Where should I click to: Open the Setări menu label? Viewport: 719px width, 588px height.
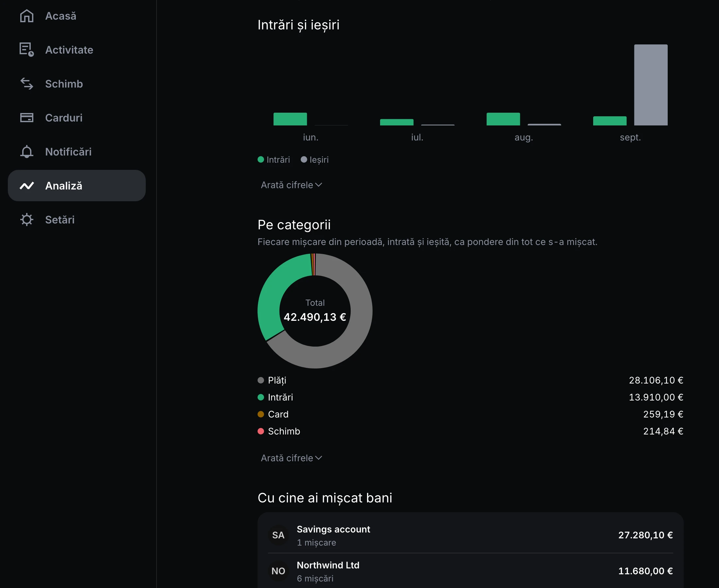(60, 220)
